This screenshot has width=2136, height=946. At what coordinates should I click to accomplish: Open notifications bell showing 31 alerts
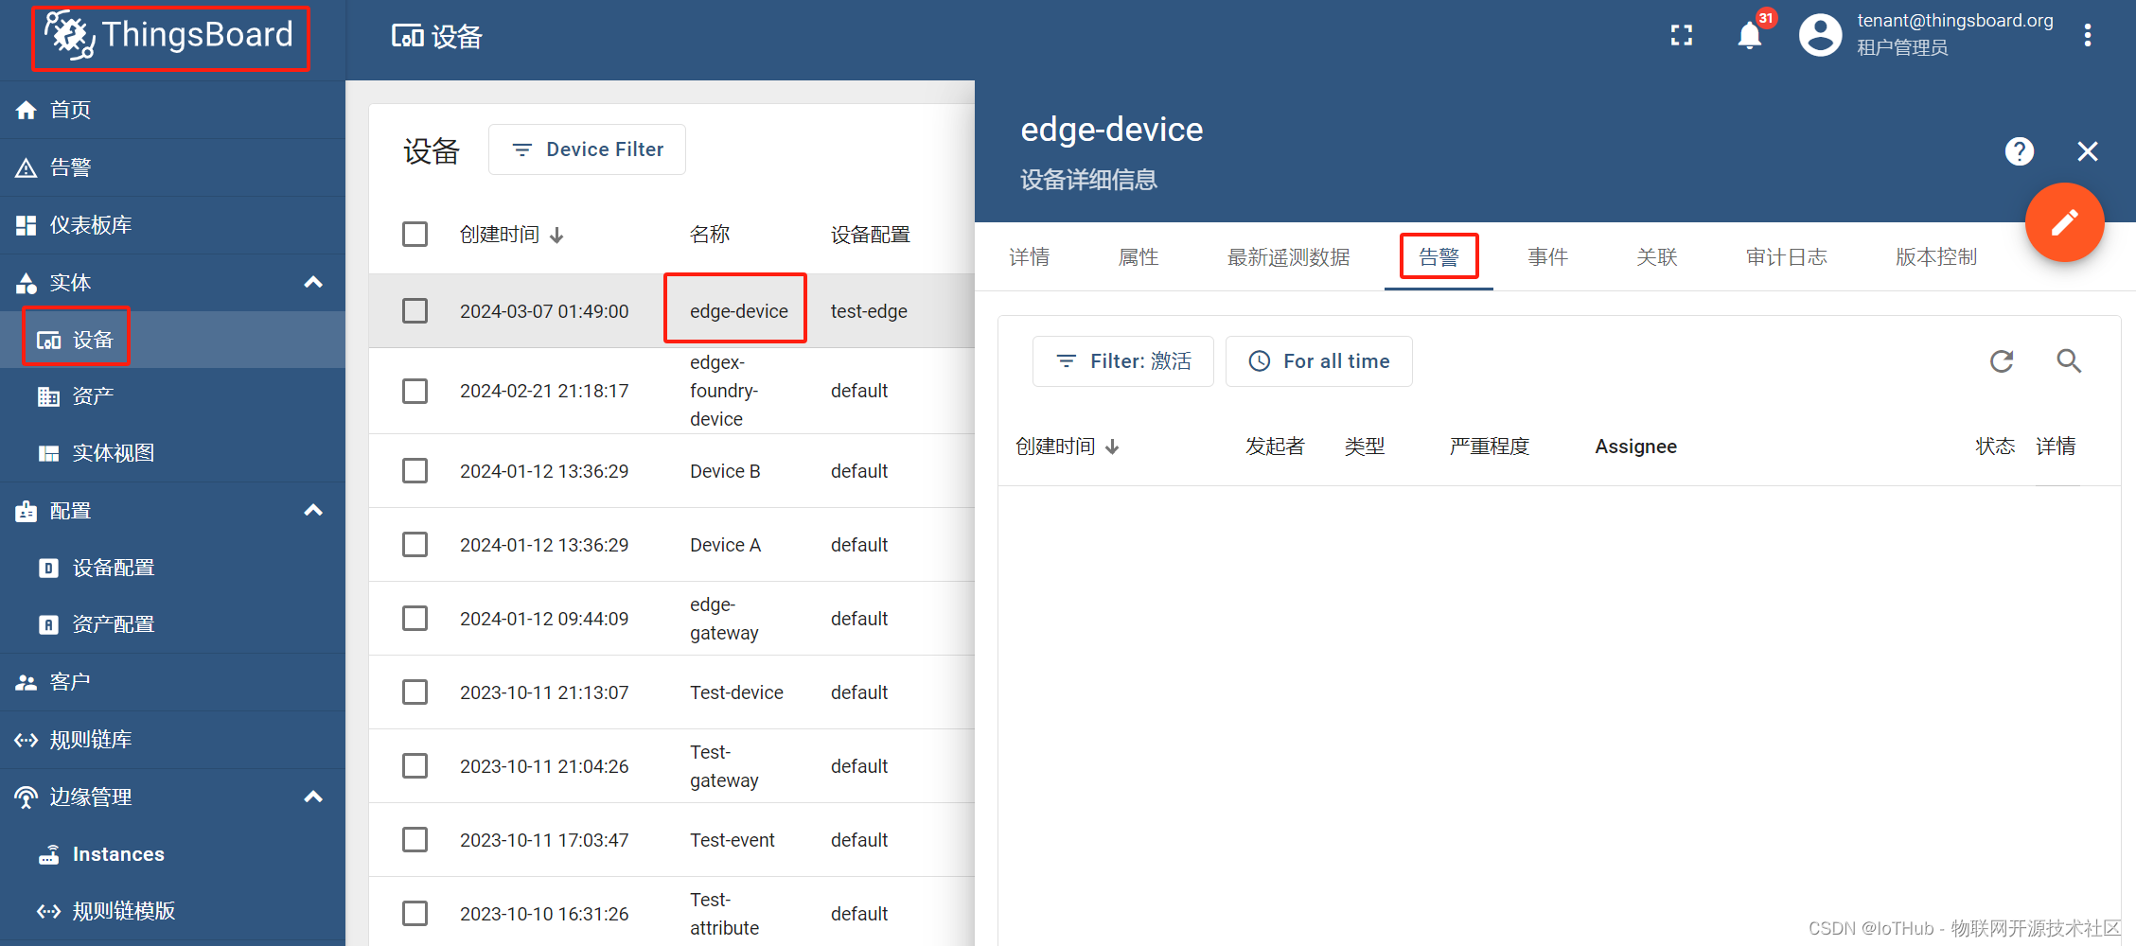pyautogui.click(x=1749, y=35)
